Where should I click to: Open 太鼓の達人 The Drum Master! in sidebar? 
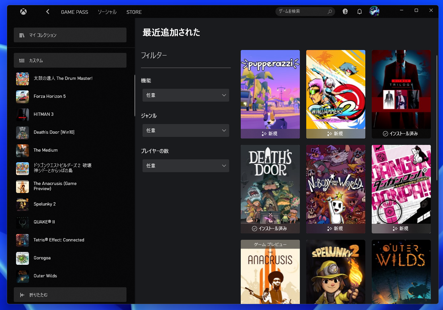click(70, 79)
